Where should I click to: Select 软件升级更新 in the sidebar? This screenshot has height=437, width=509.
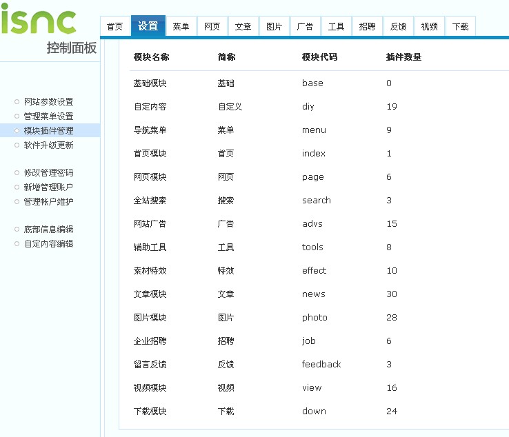pos(48,145)
